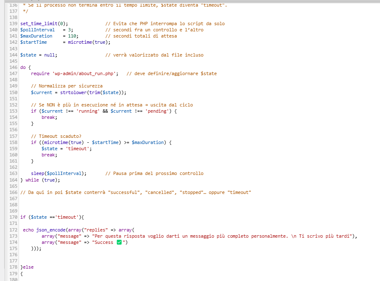Click the '}else' keyword on line 178
This screenshot has width=380, height=281.
pos(27,267)
